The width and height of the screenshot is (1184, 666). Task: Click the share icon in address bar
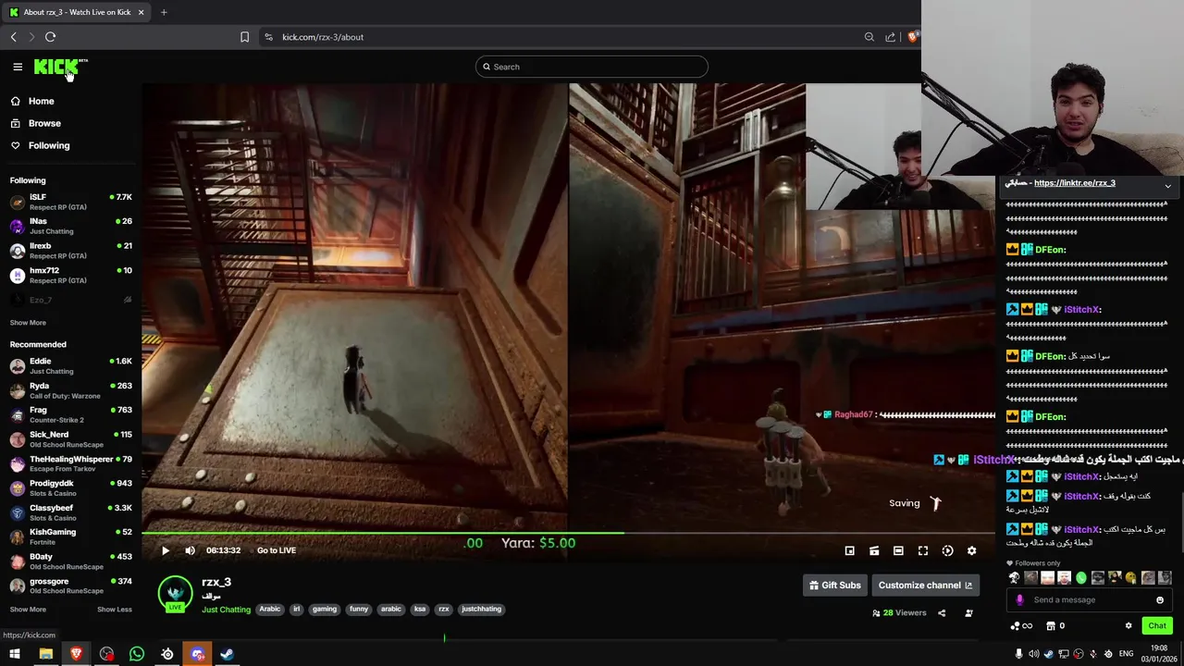(x=890, y=37)
